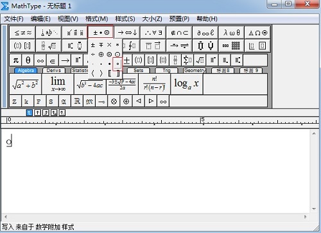Viewport: 321px width, 233px height.
Task: Open the lowercase Greek palette (λωθ)
Action: click(x=232, y=33)
